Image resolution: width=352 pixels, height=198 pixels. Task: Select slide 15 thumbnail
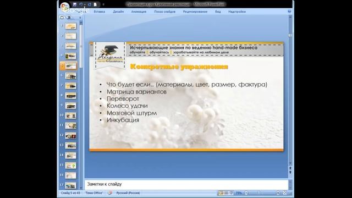(71, 166)
